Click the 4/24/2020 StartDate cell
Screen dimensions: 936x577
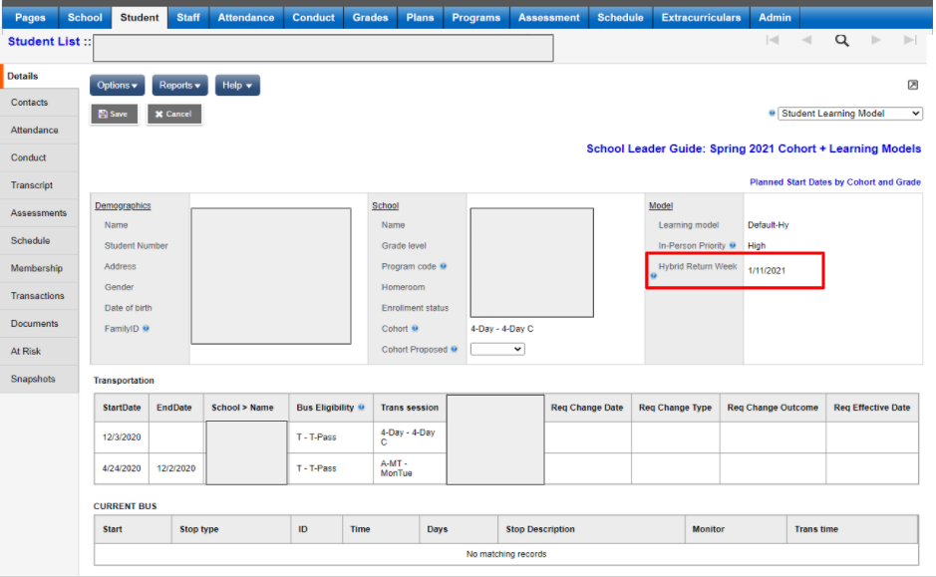122,468
